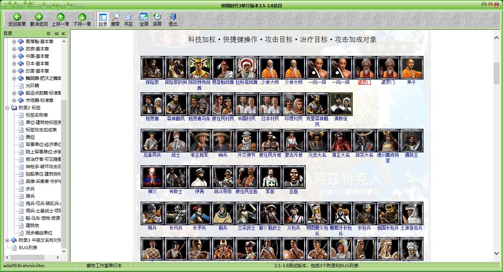Screen dimensions: 503x272
Task: Expand the 船运点数篇 tree node
Action: (x=14, y=93)
